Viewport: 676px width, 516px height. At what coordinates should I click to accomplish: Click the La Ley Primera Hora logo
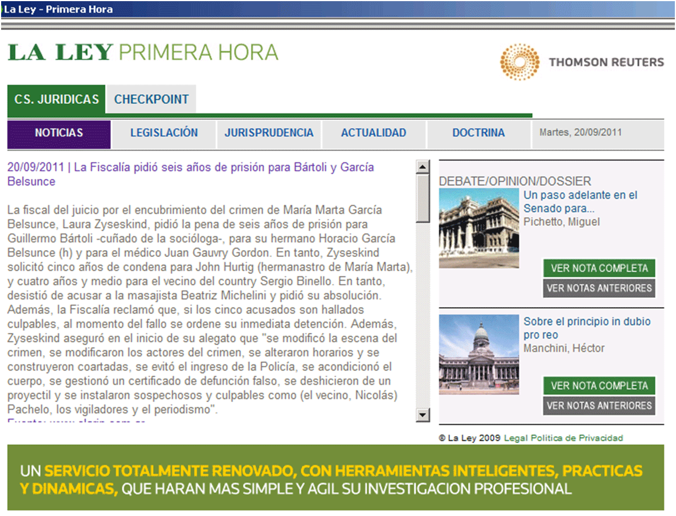pos(143,52)
